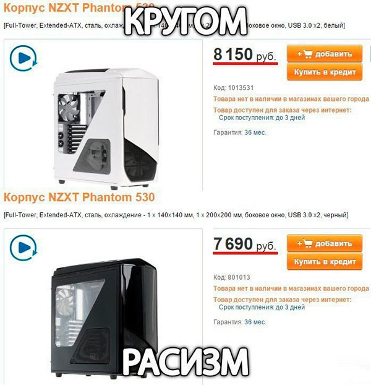Click the 36 мес. warranty link for the white case
Image resolution: width=371 pixels, height=385 pixels.
coord(255,132)
